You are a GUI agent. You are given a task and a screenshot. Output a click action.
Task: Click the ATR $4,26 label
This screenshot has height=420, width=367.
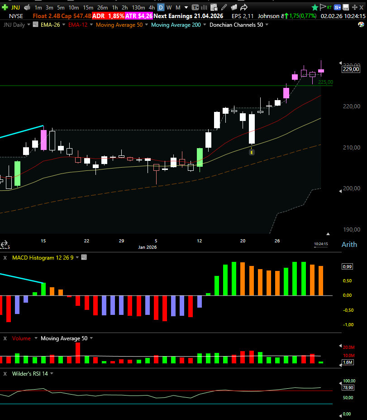coord(139,16)
